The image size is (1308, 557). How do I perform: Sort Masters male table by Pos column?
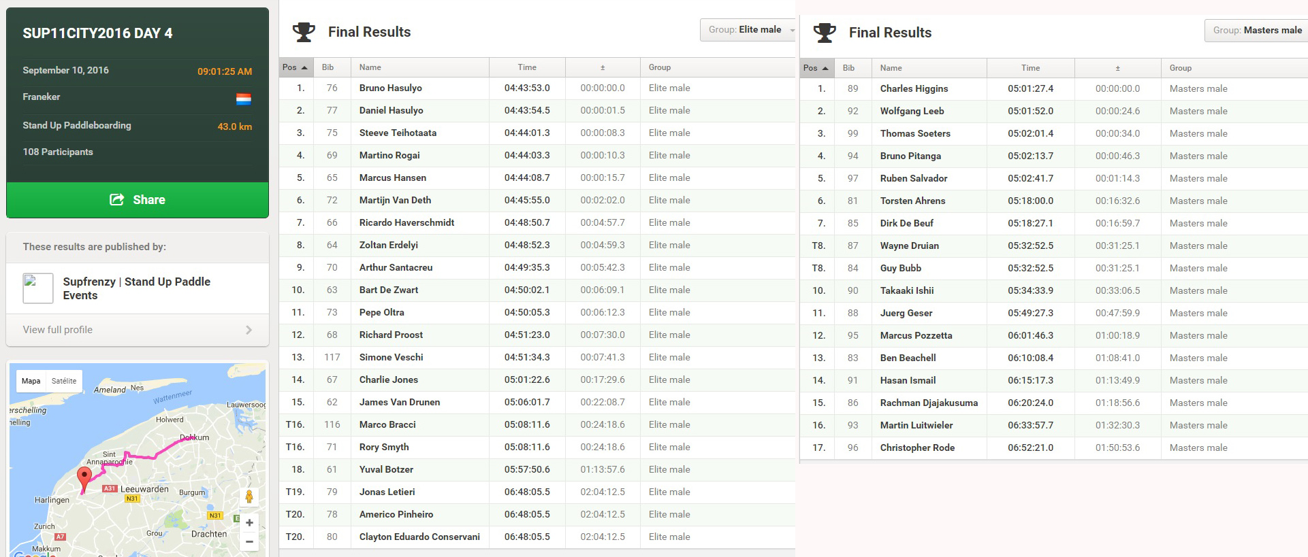click(817, 68)
